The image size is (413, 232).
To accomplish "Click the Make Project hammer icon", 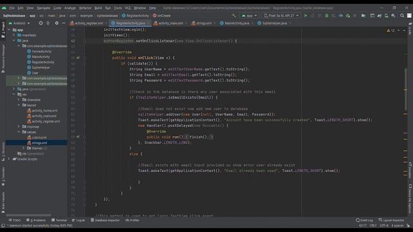I will [234, 15].
